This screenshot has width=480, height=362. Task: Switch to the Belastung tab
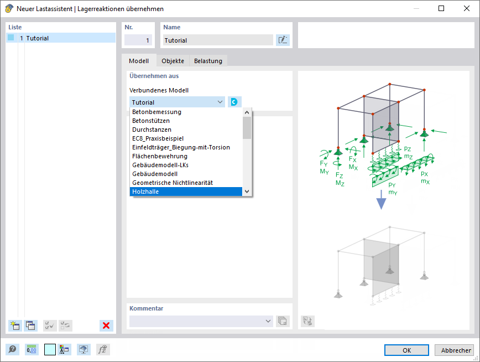tap(208, 61)
